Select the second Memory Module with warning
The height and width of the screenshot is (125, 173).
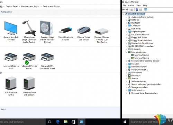pyautogui.click(x=142, y=58)
